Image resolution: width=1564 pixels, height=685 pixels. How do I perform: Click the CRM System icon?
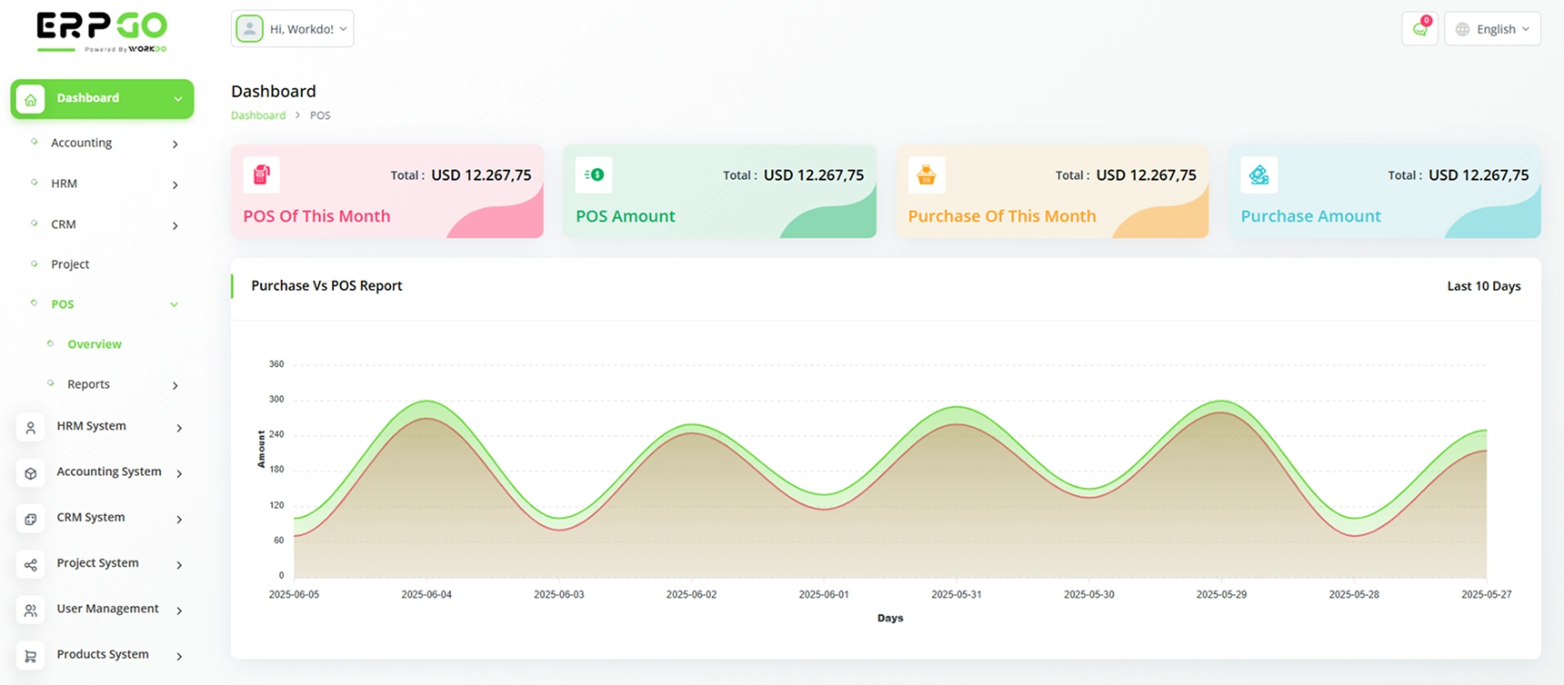[x=31, y=519]
